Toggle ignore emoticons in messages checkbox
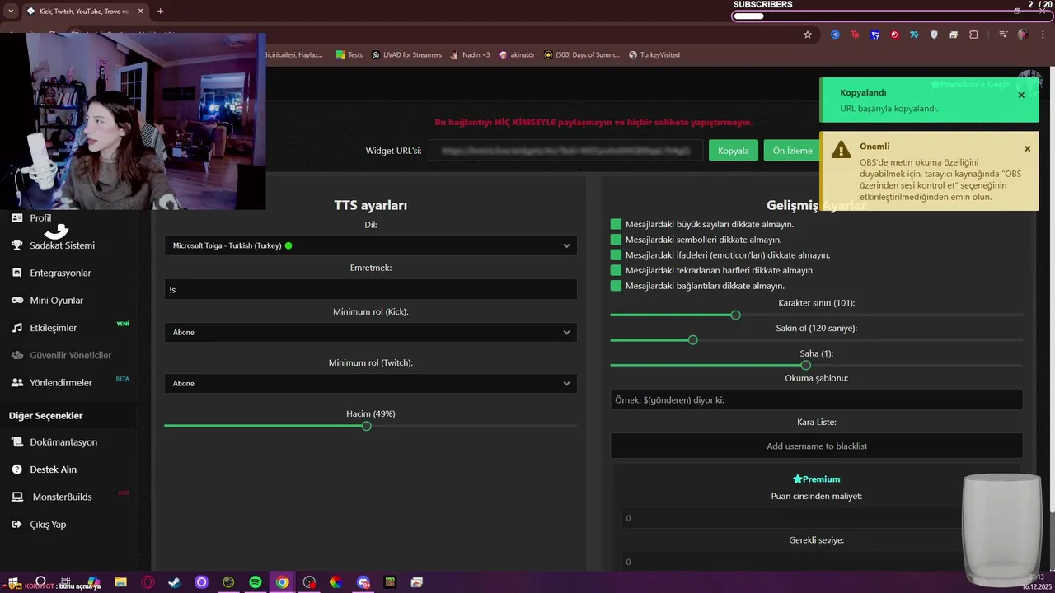1055x593 pixels. tap(616, 255)
